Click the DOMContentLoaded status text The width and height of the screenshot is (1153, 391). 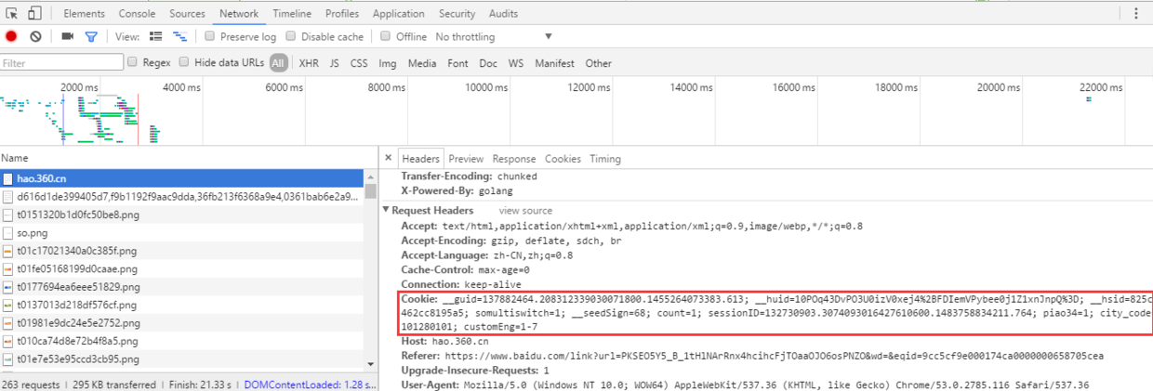coord(309,384)
